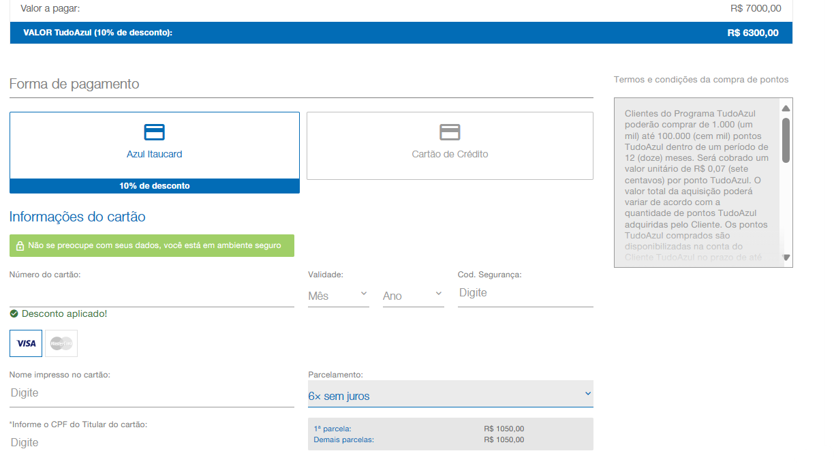Click the terms box scroll-down arrow

pyautogui.click(x=786, y=258)
